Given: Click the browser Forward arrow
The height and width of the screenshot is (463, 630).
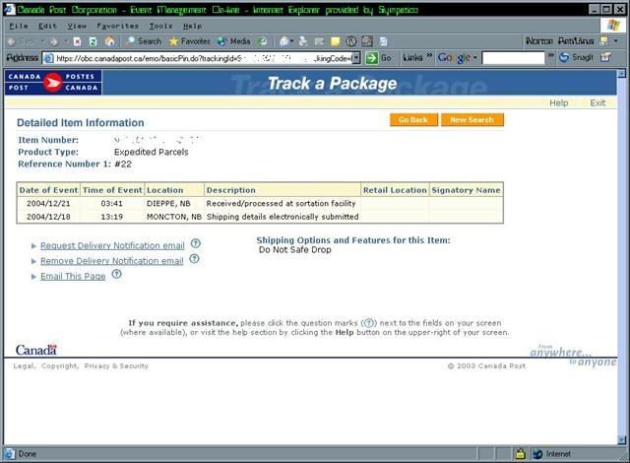Looking at the screenshot, I should (54, 41).
